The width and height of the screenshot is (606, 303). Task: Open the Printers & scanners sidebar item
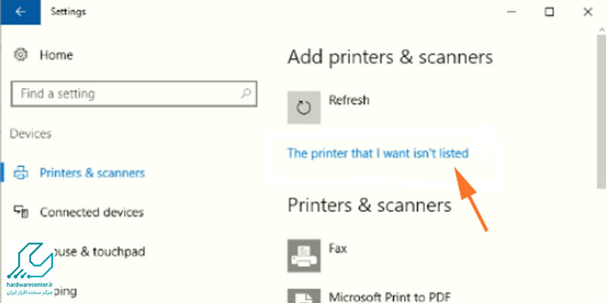pos(92,173)
